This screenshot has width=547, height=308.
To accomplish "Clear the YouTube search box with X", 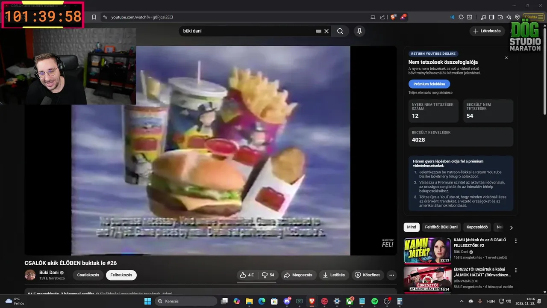I will click(x=326, y=31).
